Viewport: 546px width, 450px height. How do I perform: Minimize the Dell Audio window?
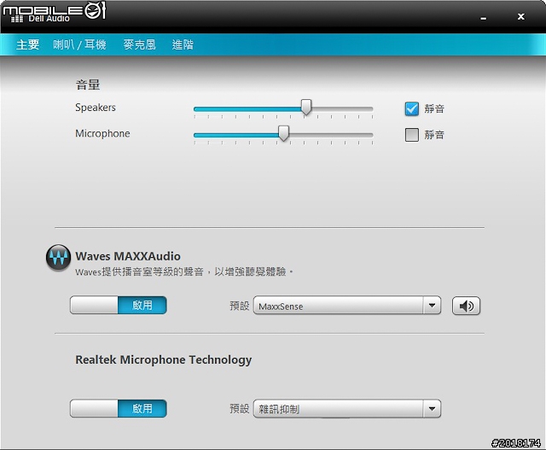[x=484, y=18]
